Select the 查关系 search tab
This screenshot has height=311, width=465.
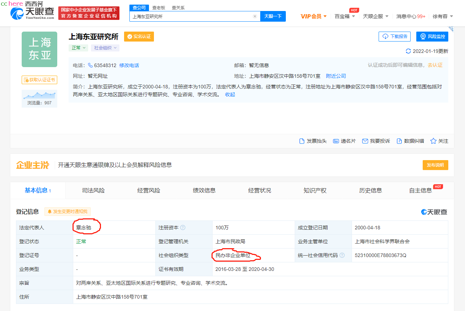coord(178,8)
